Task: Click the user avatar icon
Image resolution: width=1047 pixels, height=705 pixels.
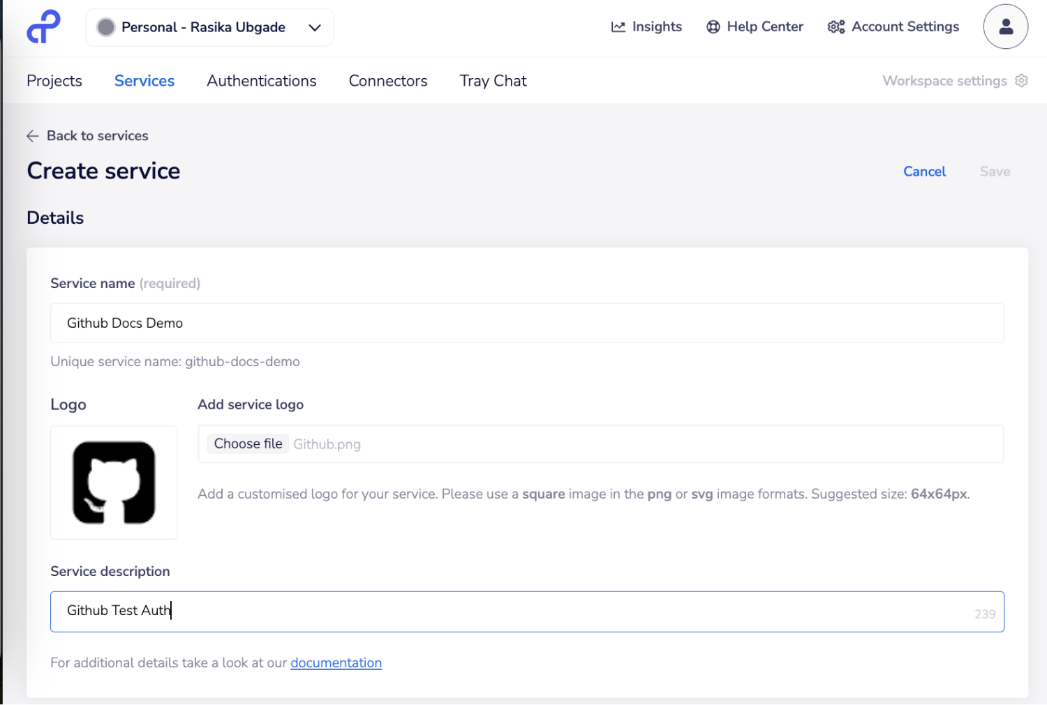Action: click(x=1005, y=26)
